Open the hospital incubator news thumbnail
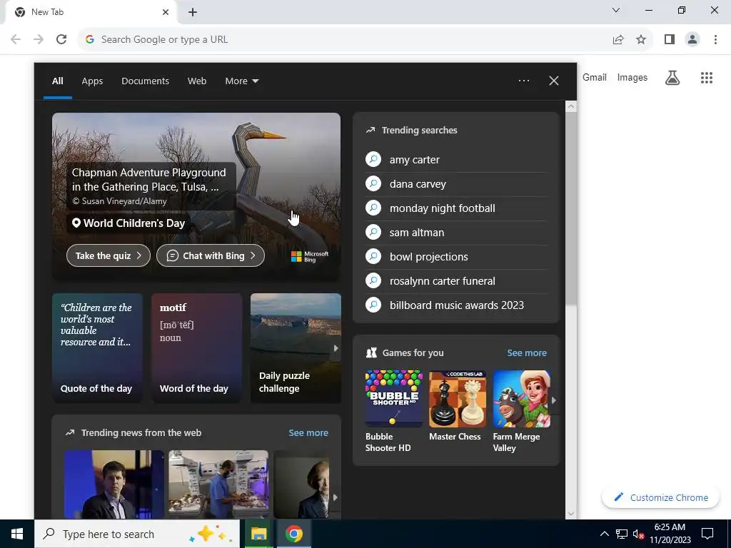The width and height of the screenshot is (731, 548). point(218,484)
